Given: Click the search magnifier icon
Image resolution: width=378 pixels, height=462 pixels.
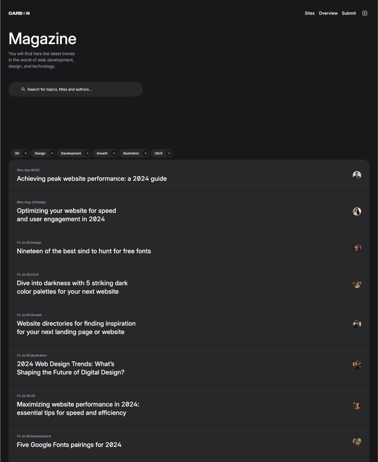Looking at the screenshot, I should pyautogui.click(x=23, y=89).
